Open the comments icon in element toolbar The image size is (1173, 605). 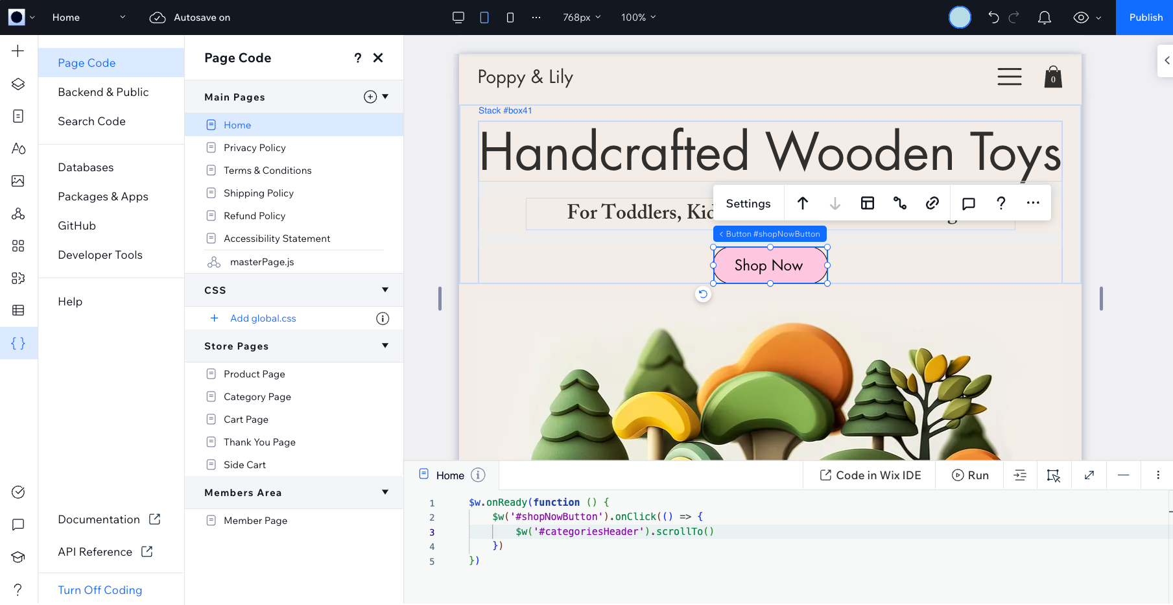[969, 203]
